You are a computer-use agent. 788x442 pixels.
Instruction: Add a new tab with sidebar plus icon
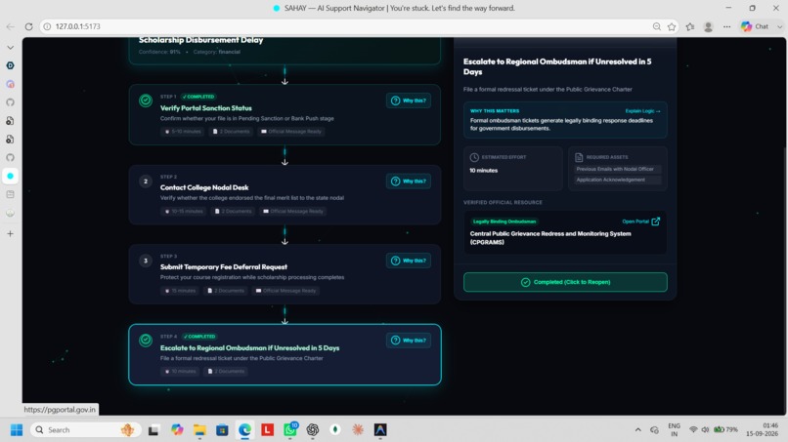click(x=10, y=234)
